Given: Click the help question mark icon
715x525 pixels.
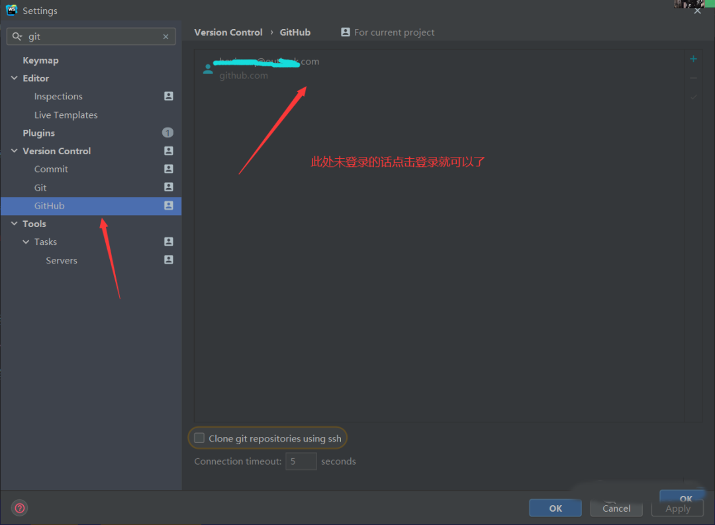Looking at the screenshot, I should [20, 508].
